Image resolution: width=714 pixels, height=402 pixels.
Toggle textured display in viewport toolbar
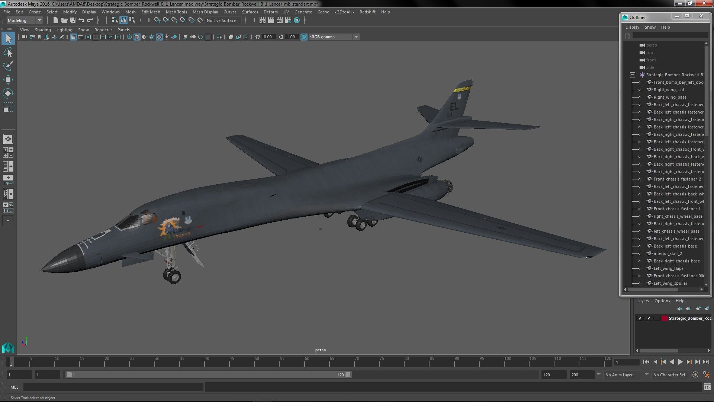(x=159, y=36)
